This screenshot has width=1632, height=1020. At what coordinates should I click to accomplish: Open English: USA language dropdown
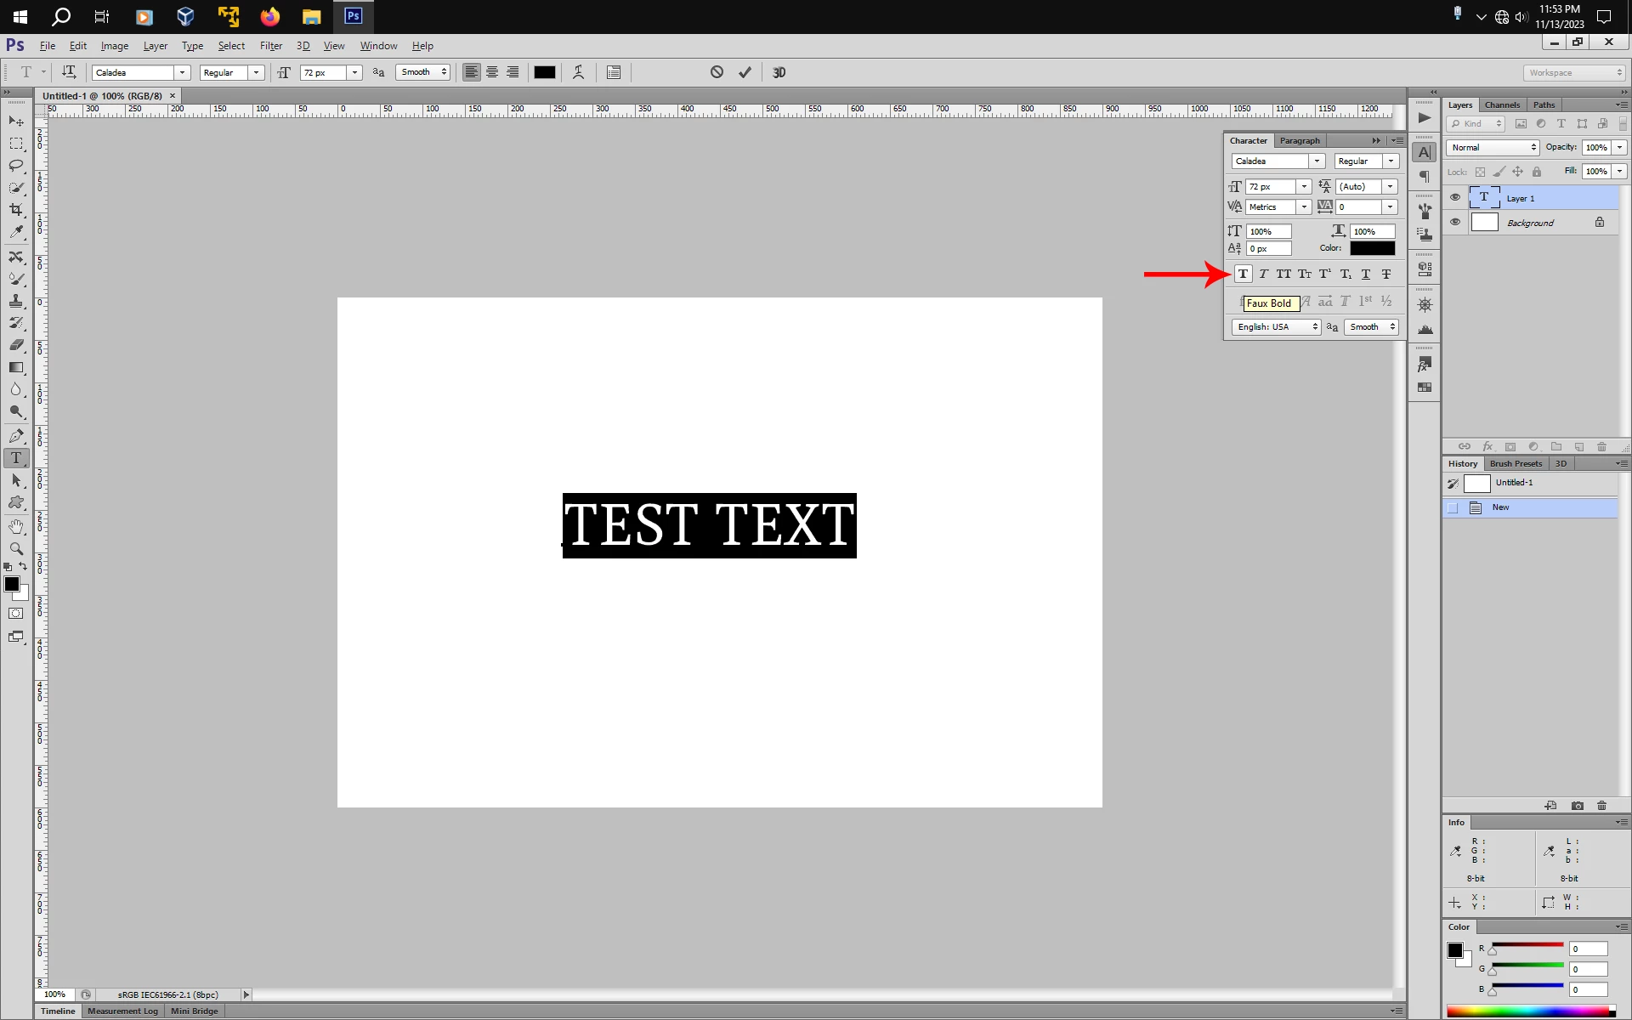coord(1276,326)
